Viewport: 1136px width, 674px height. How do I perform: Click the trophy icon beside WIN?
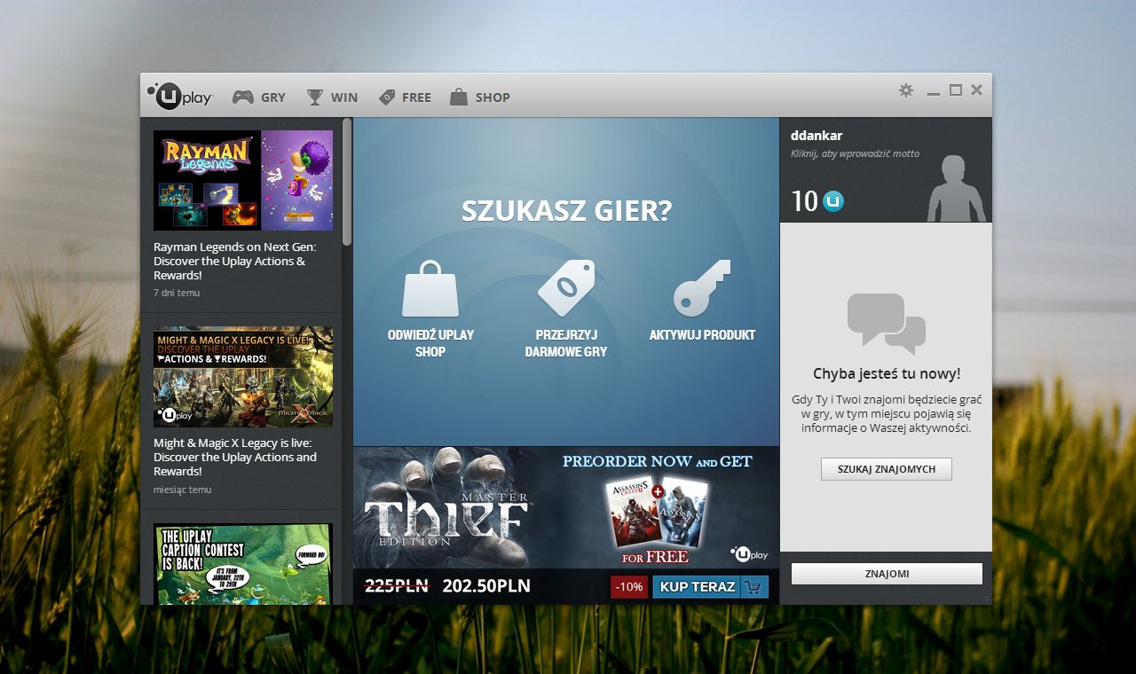(315, 98)
